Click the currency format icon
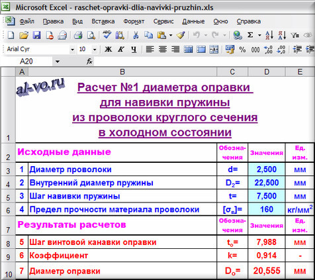315x280 pixels. point(230,50)
